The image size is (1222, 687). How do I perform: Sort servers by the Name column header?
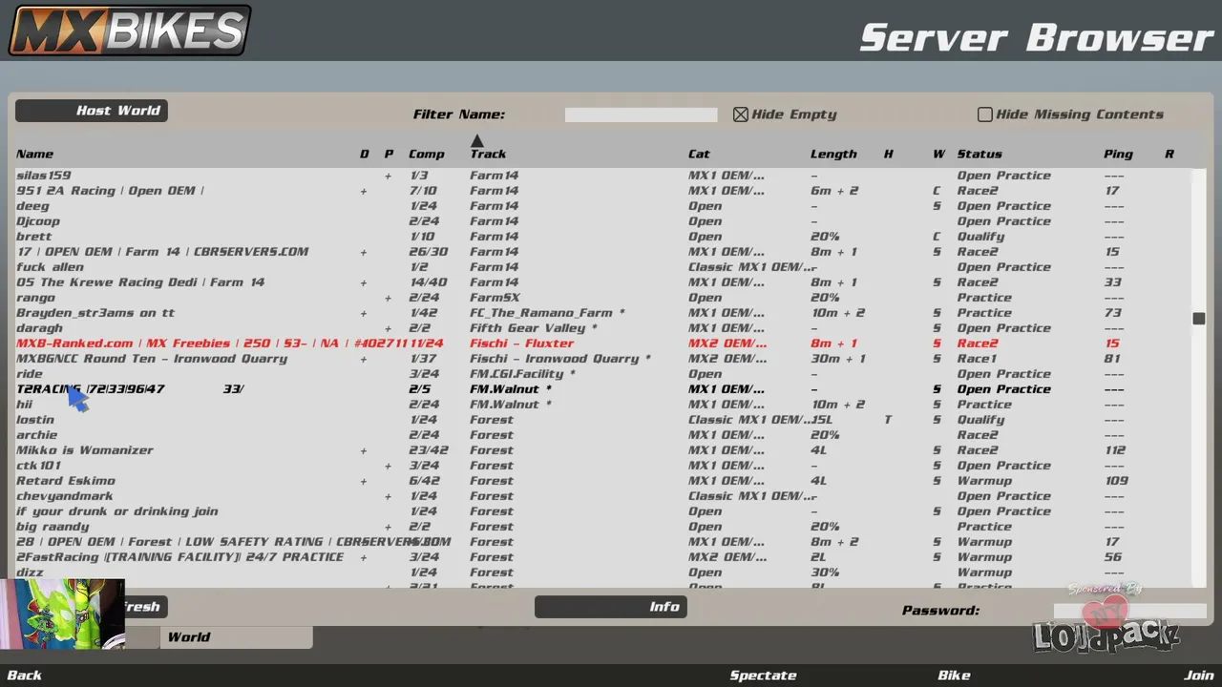point(35,154)
